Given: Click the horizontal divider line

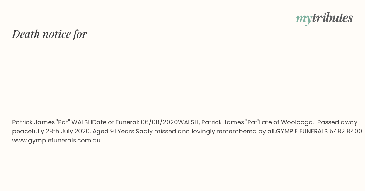Looking at the screenshot, I should click(x=182, y=108).
